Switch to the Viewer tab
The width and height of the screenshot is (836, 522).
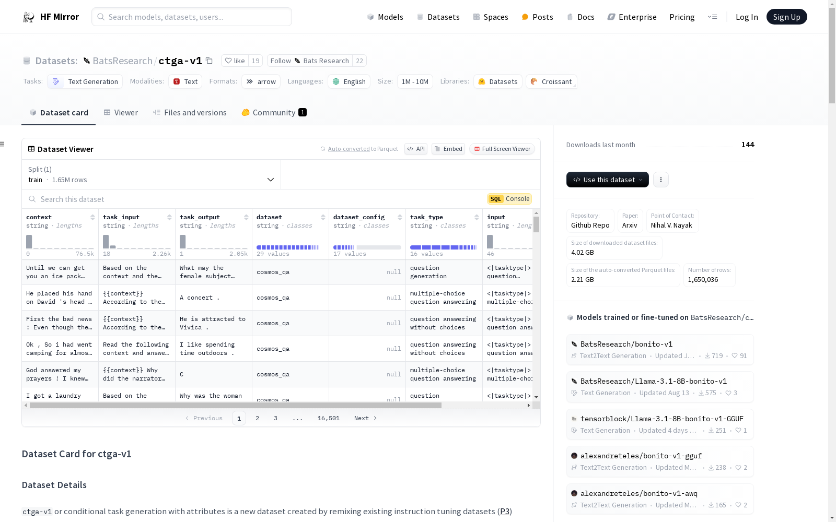(x=121, y=112)
